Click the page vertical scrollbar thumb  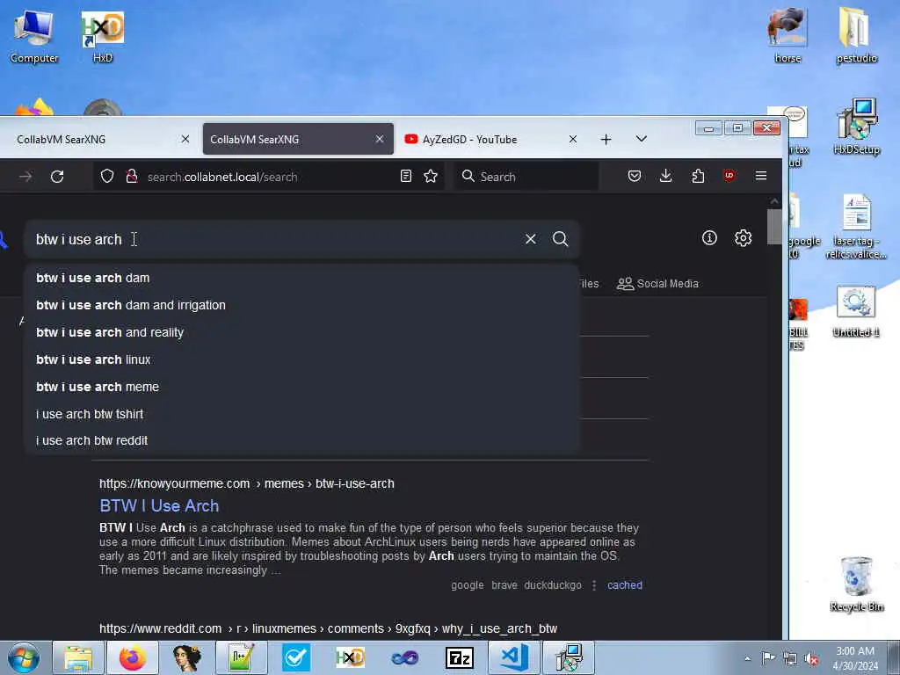point(774,227)
